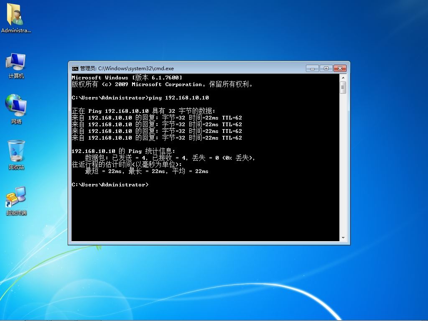The width and height of the screenshot is (428, 321).
Task: Click the cmd vertical scrollbar thumb
Action: pyautogui.click(x=343, y=88)
